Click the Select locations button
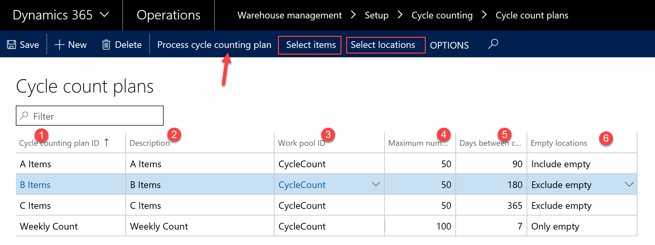 (383, 45)
